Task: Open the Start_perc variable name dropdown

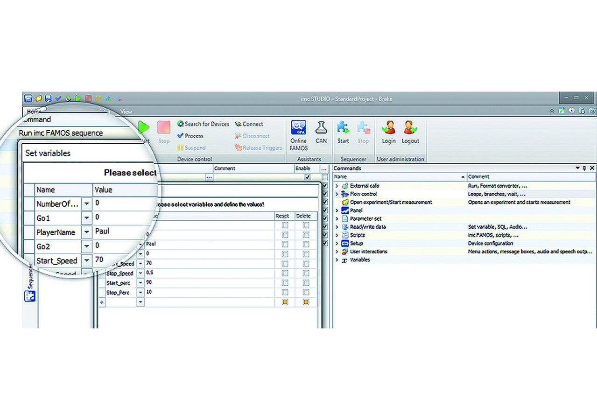Action: 140,283
